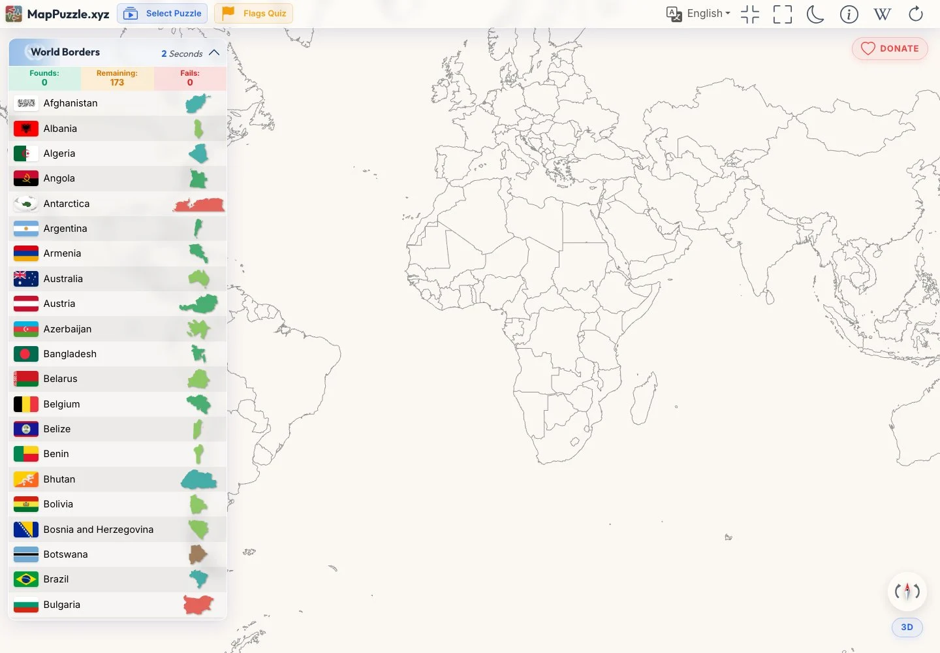Pick the Bhutan teal shape piece

click(x=199, y=480)
